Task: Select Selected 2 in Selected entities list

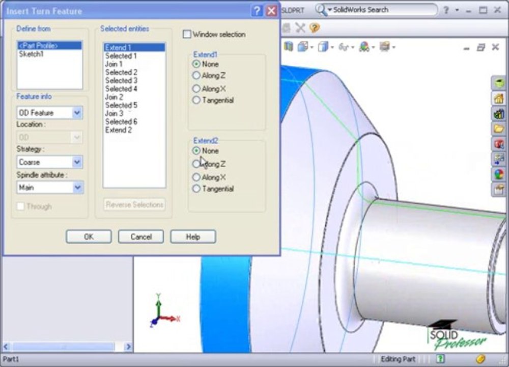Action: (x=134, y=72)
